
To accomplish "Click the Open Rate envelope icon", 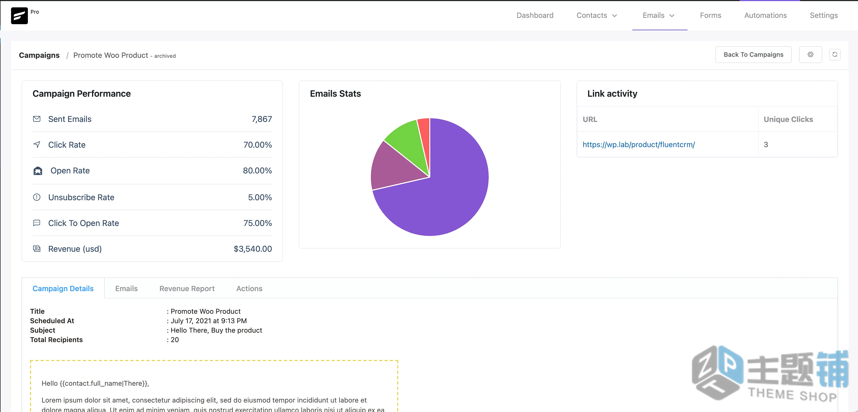I will [x=38, y=171].
